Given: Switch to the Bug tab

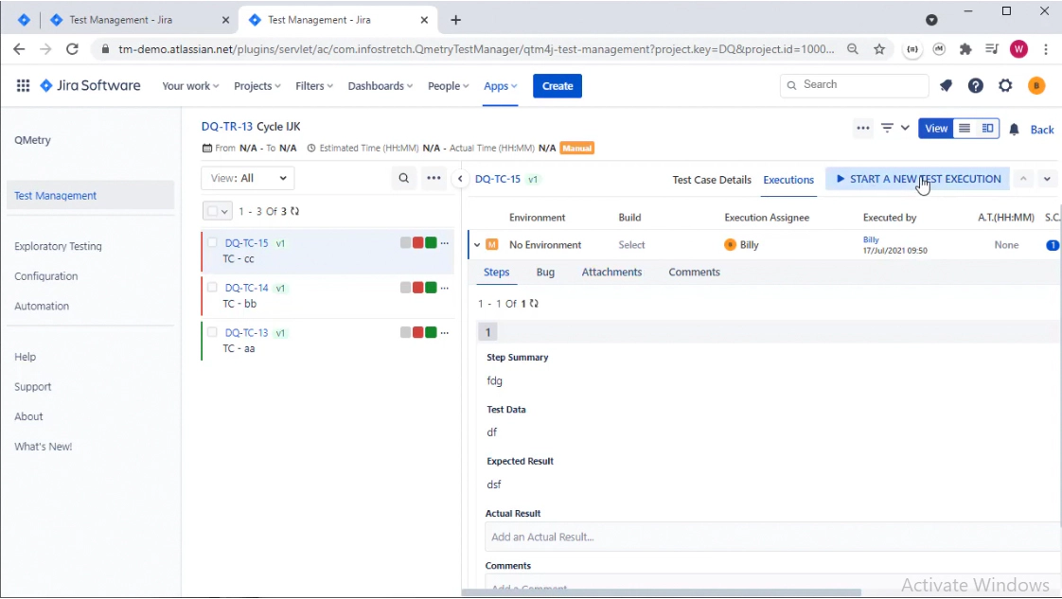Looking at the screenshot, I should point(545,273).
